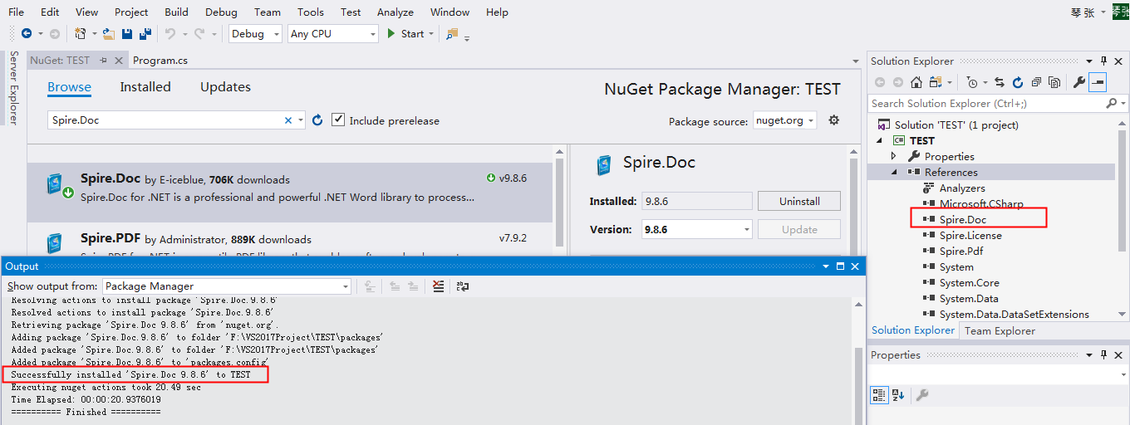Open the Debug configuration dropdown
This screenshot has width=1130, height=425.
pos(256,33)
